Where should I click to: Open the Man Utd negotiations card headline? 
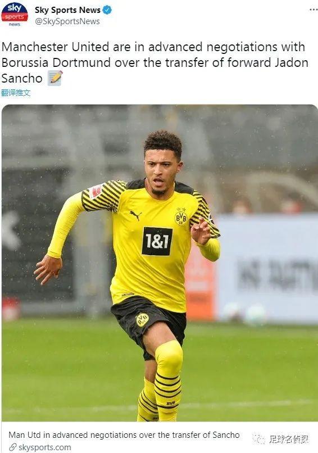click(x=124, y=435)
